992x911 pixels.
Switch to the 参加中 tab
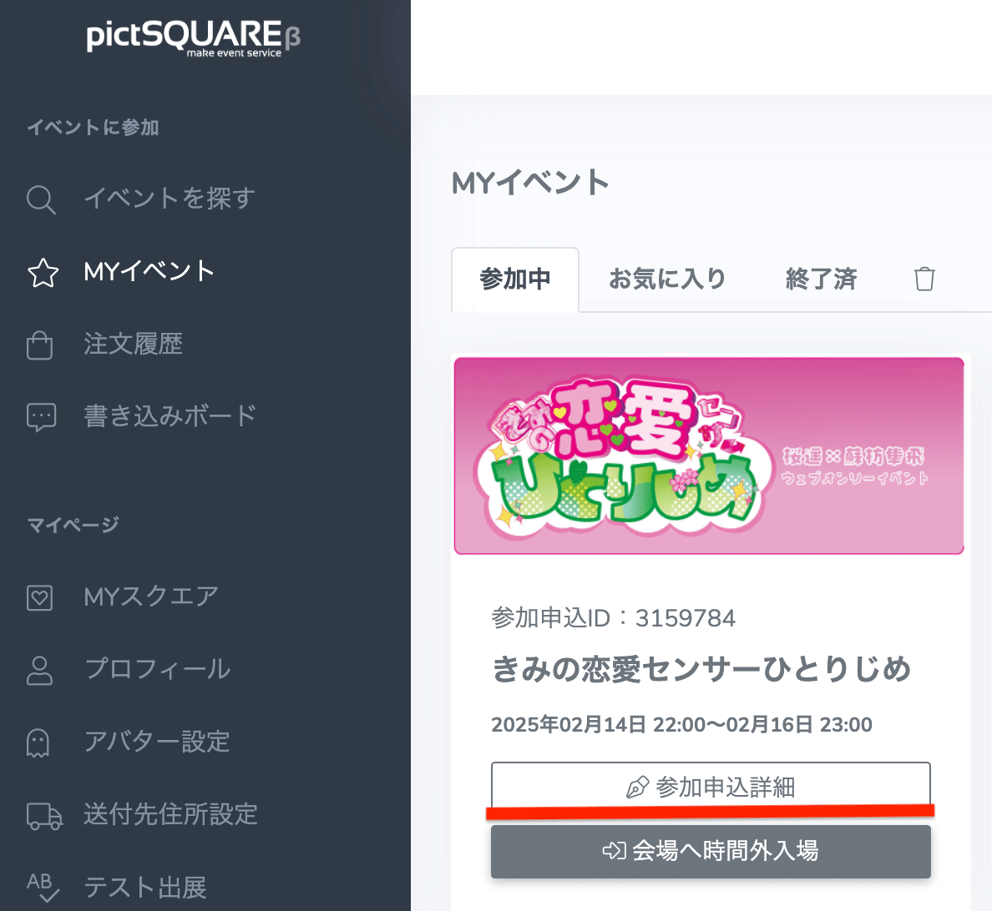pos(515,279)
